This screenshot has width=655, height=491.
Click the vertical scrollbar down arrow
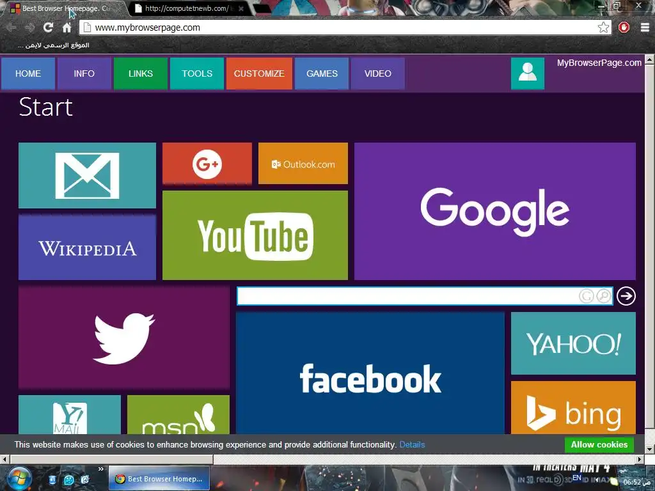(x=650, y=449)
